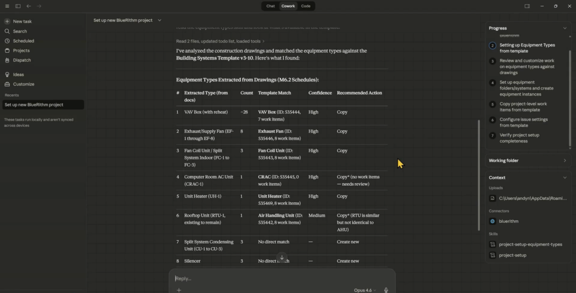Click the New task plus icon
Screen dimensions: 576x293
[7, 21]
